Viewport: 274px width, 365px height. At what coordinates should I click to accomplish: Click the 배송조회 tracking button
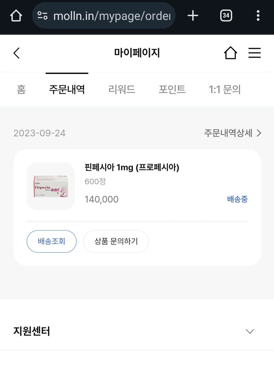pyautogui.click(x=52, y=241)
